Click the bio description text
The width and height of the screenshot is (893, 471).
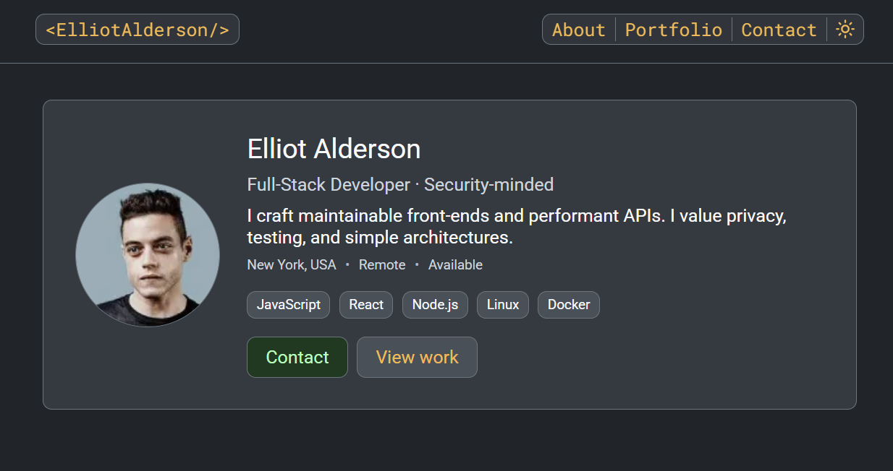[517, 226]
